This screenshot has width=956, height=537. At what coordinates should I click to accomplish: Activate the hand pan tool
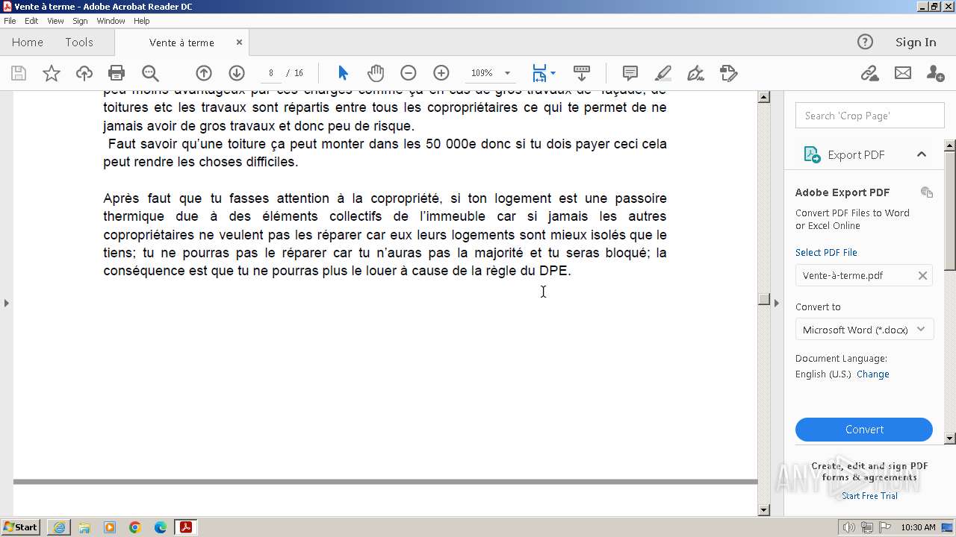point(376,73)
